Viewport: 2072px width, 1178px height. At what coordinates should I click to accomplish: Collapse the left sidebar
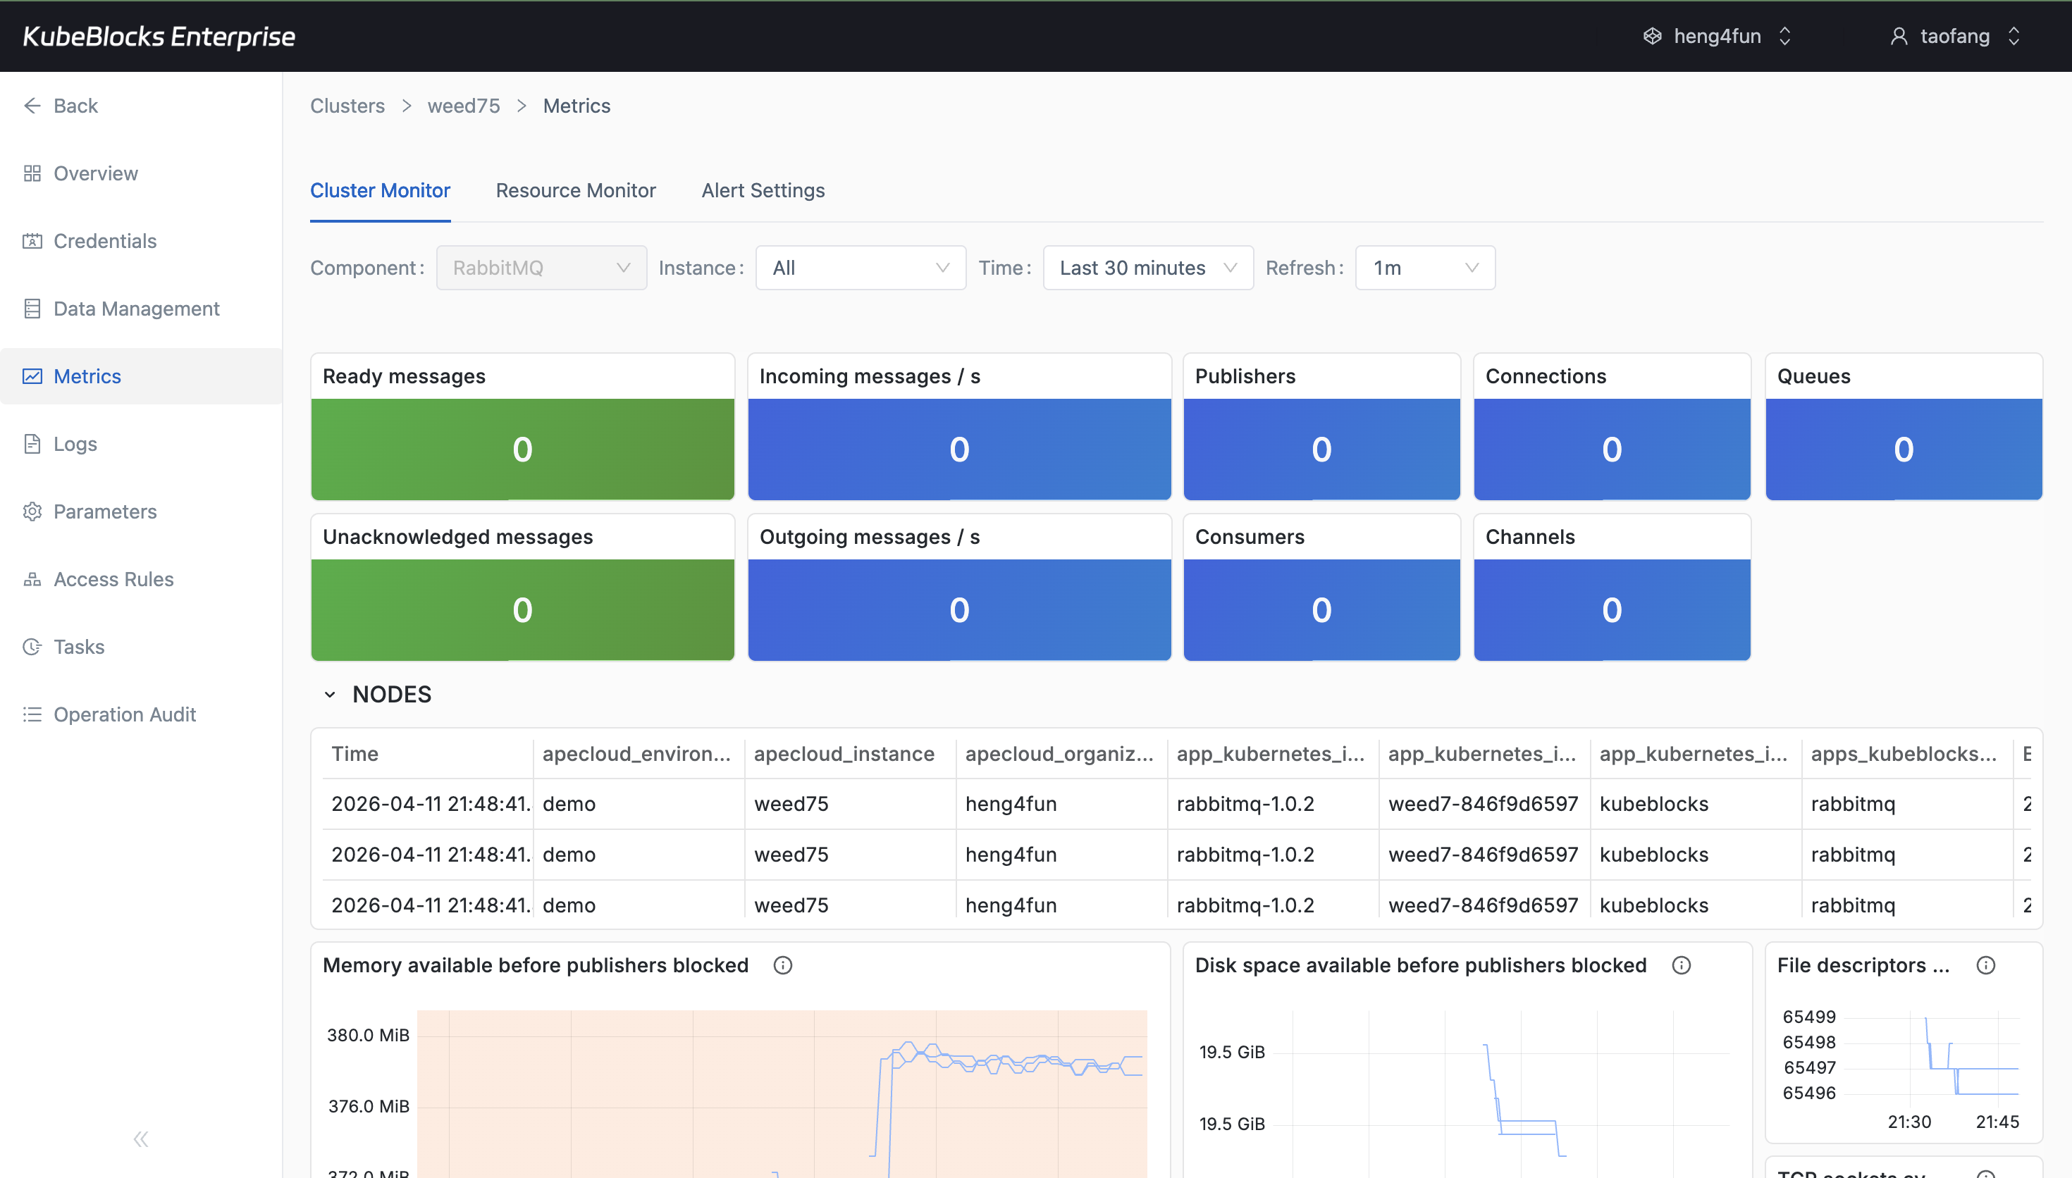point(140,1139)
